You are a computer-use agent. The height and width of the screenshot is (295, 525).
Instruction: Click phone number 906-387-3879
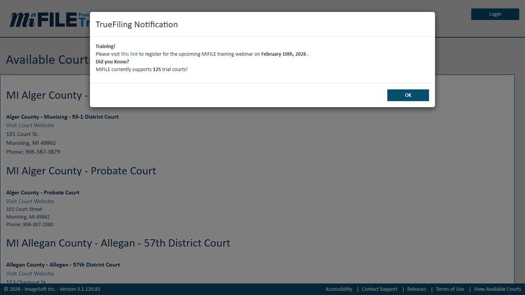pos(42,152)
